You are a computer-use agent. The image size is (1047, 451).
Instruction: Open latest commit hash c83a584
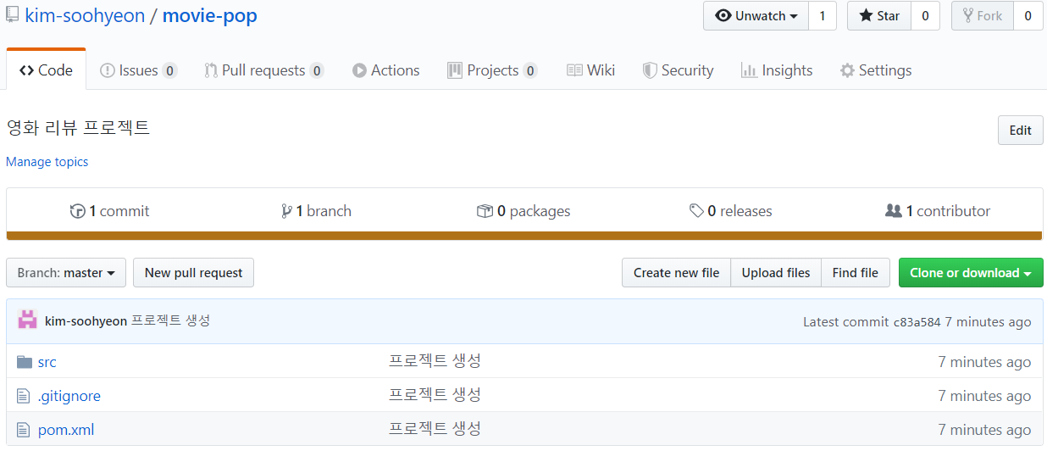(917, 322)
